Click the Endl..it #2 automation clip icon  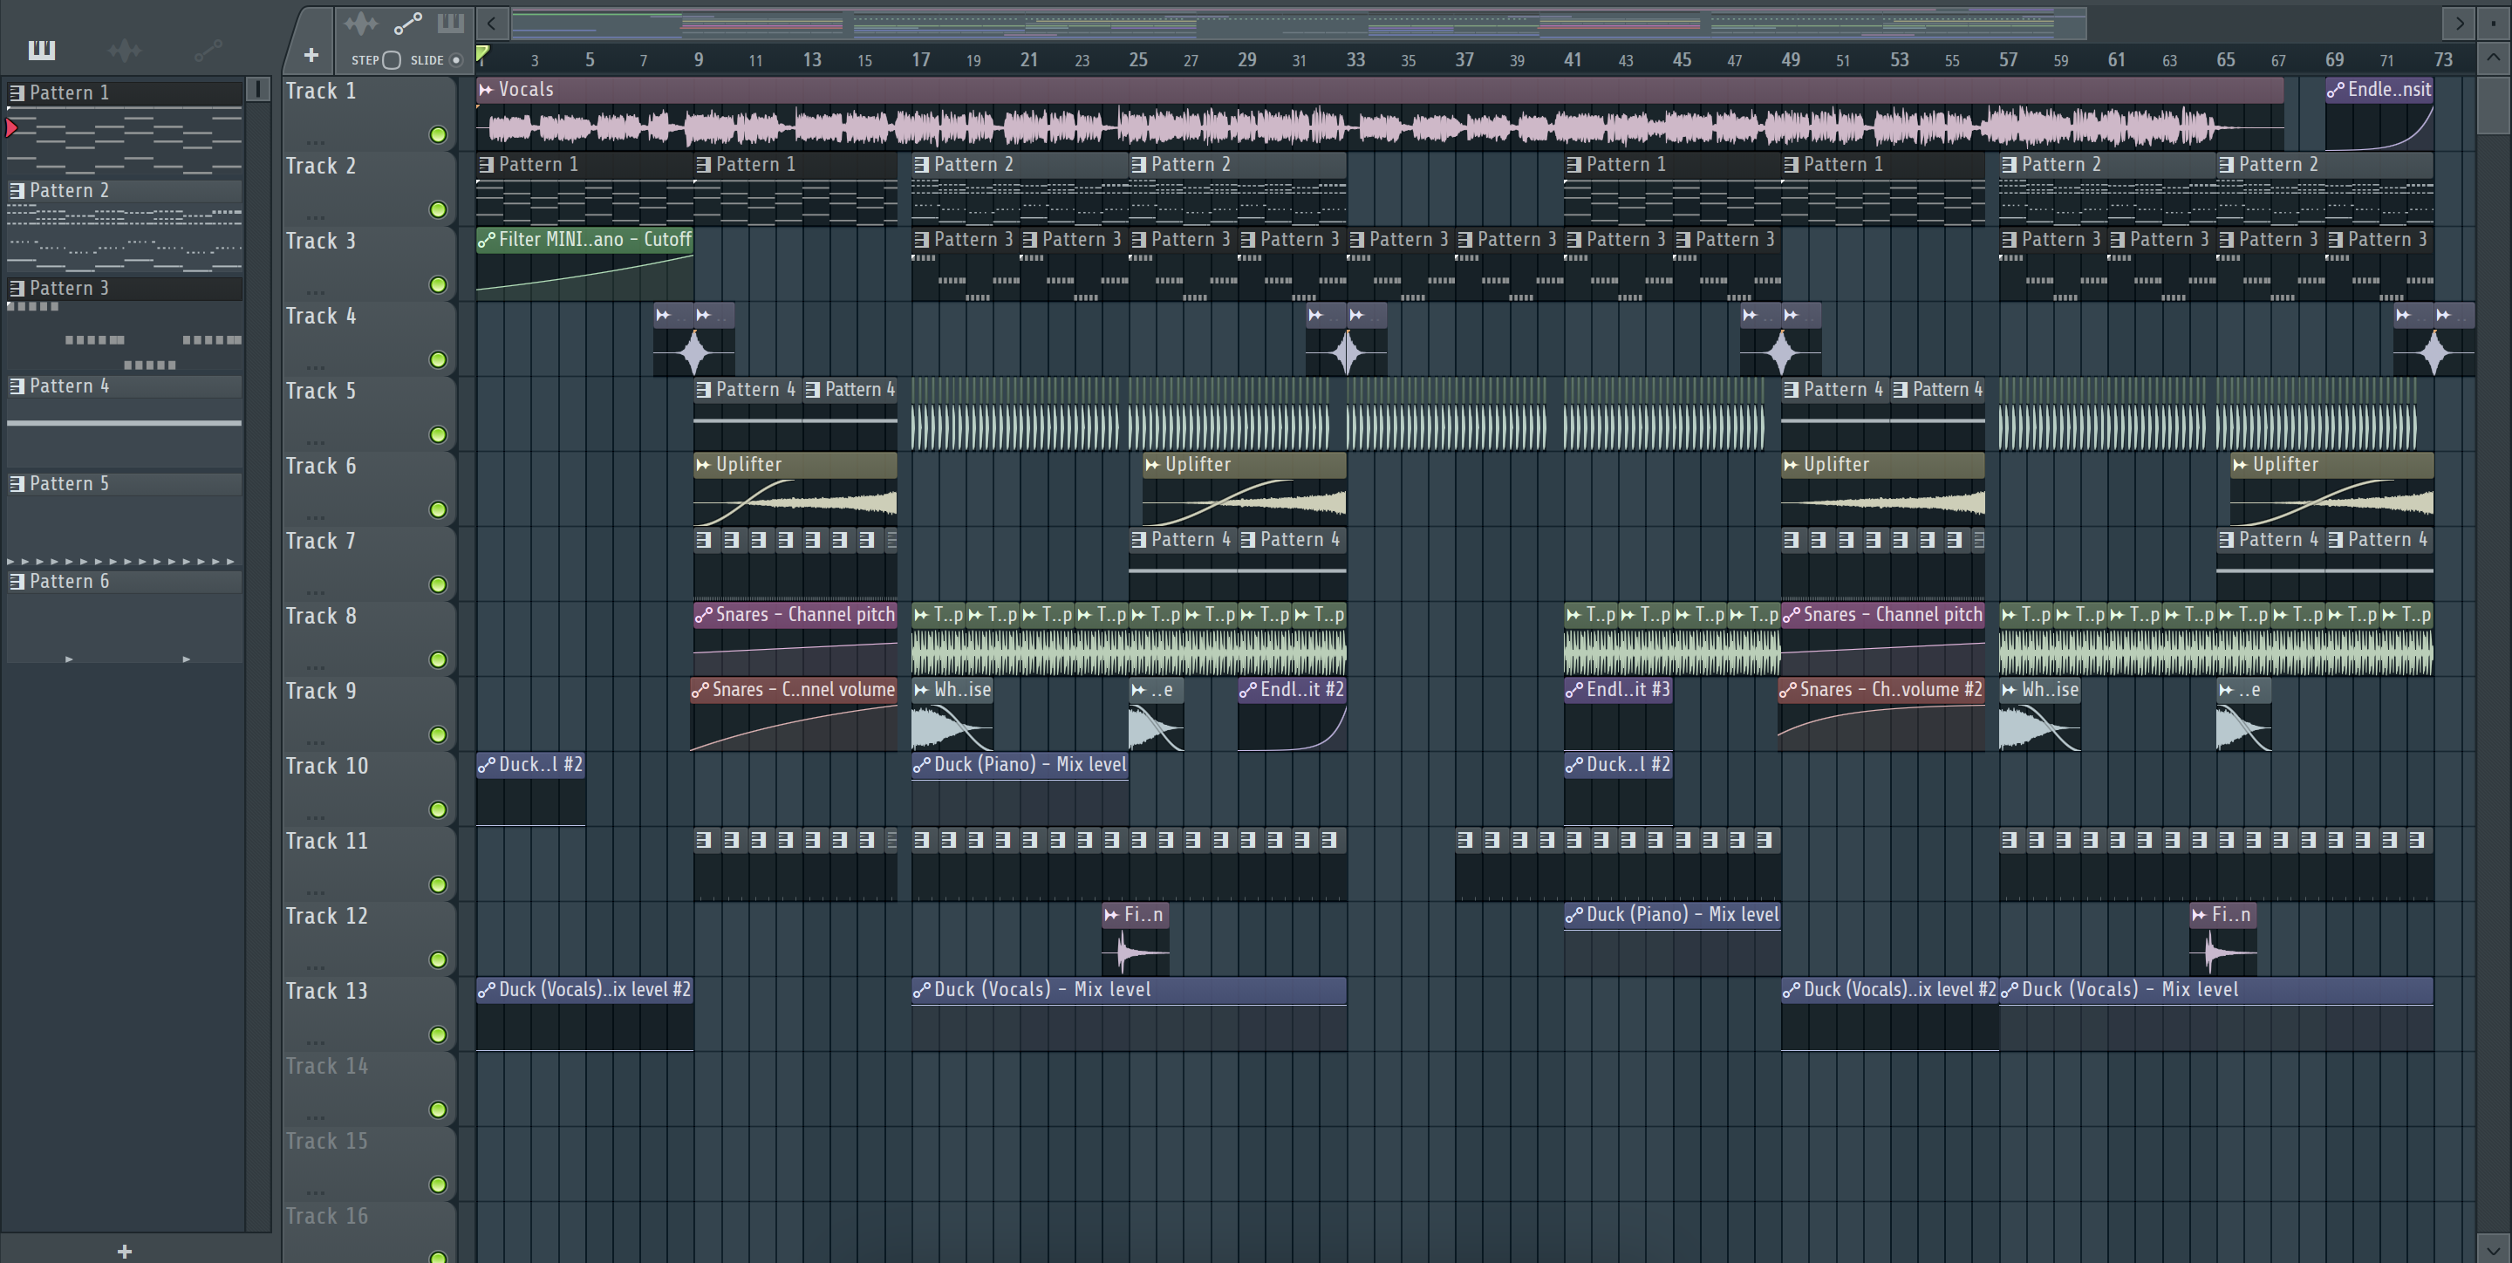[x=1247, y=691]
